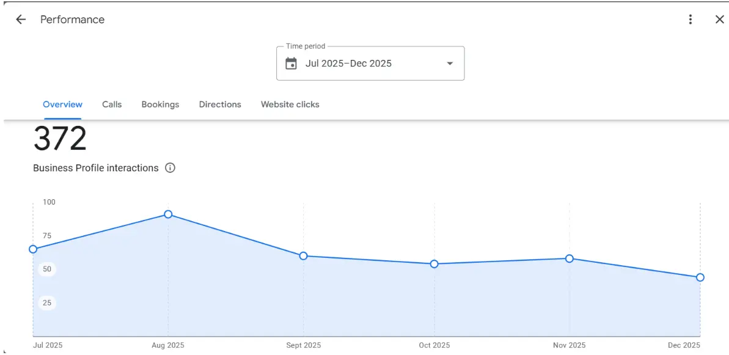This screenshot has height=355, width=729.
Task: Close the Performance panel with X
Action: pyautogui.click(x=719, y=20)
